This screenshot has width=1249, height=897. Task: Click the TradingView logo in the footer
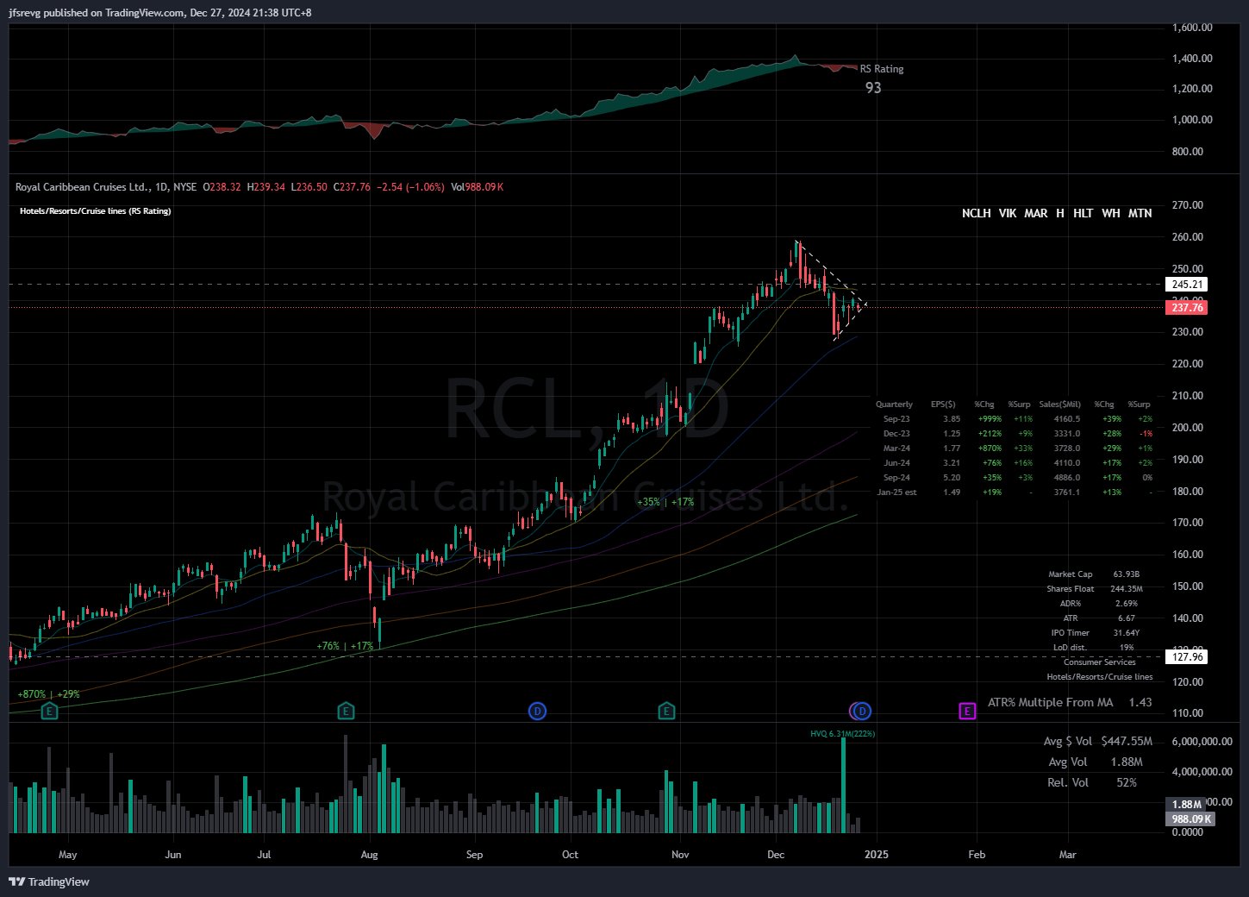[49, 881]
